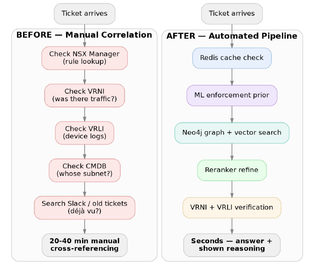Click the Check VRLI device logs node
This screenshot has width=311, height=268.
[85, 133]
